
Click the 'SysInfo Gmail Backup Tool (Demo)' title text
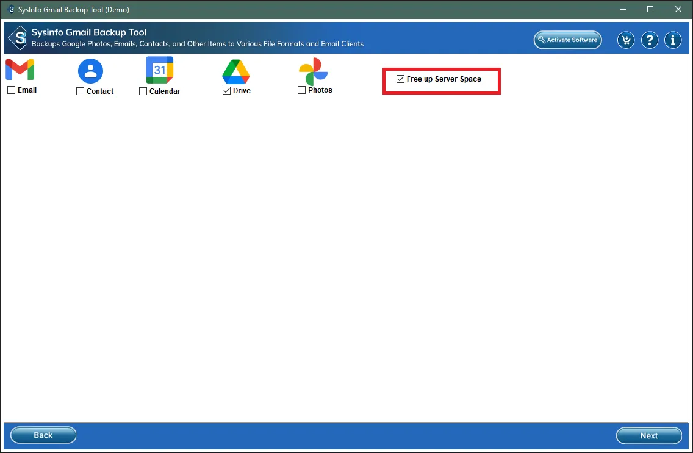(73, 9)
